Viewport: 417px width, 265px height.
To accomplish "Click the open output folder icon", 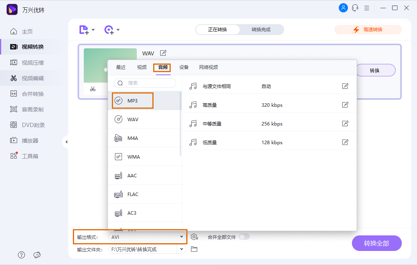I will click(x=194, y=249).
